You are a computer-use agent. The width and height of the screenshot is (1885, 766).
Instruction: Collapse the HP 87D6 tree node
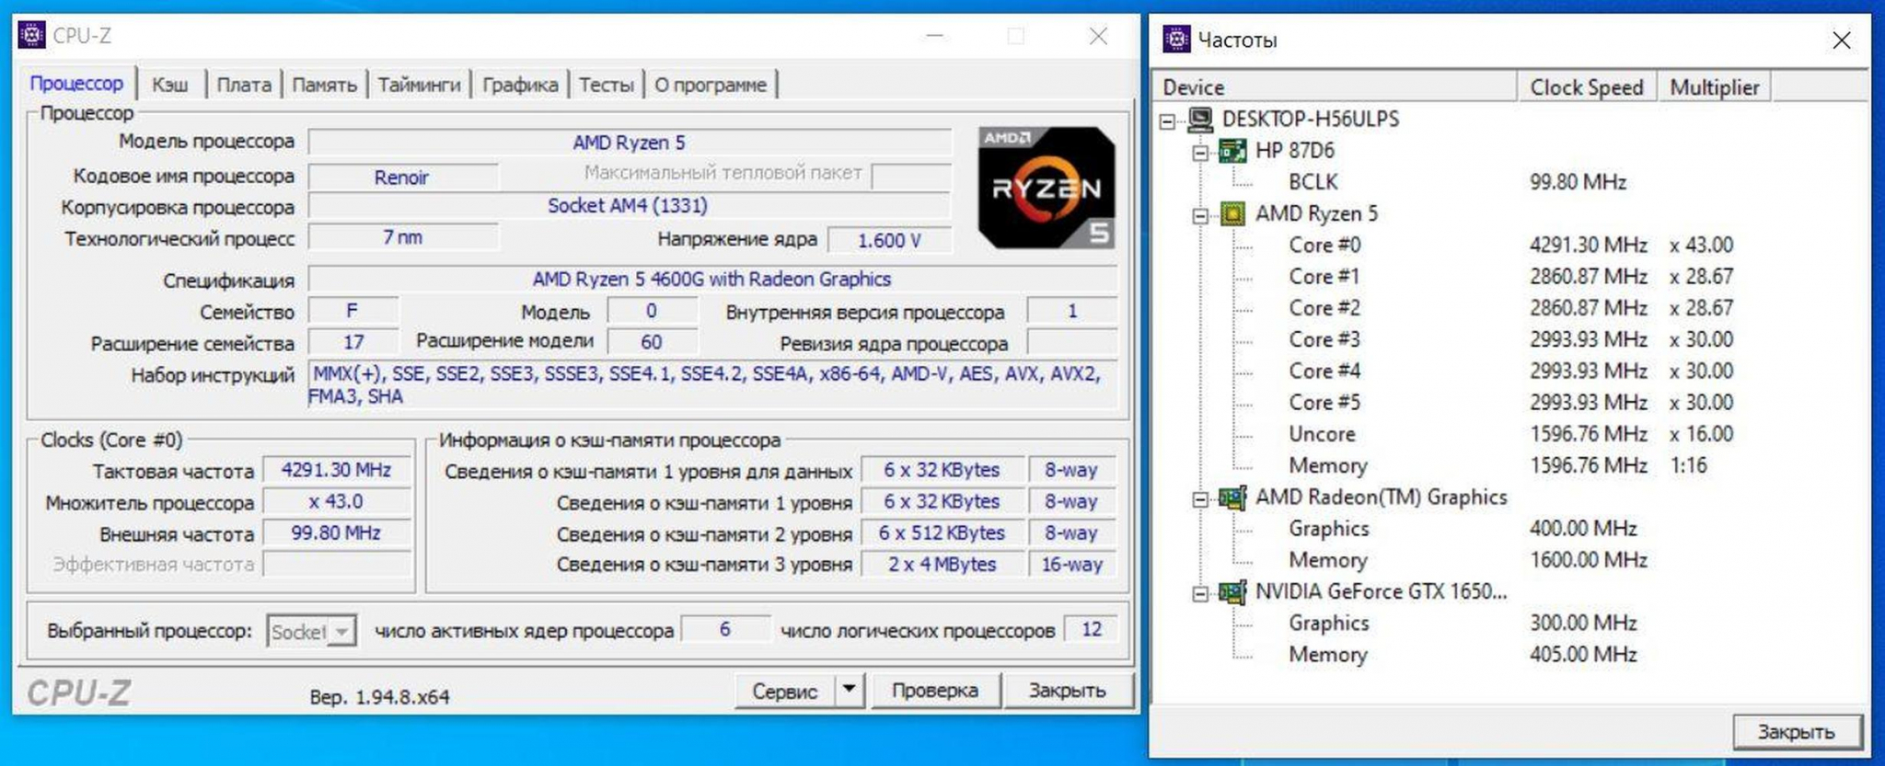pos(1200,153)
